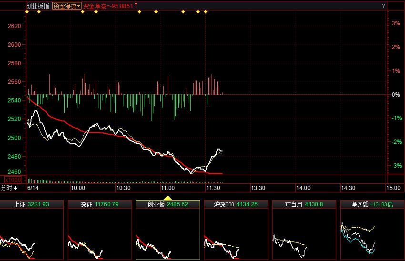Click the 上证 mini chart thumbnail
Screen dimensions: 405x261
tap(31, 234)
